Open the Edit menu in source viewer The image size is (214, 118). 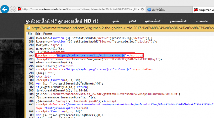tap(38, 34)
